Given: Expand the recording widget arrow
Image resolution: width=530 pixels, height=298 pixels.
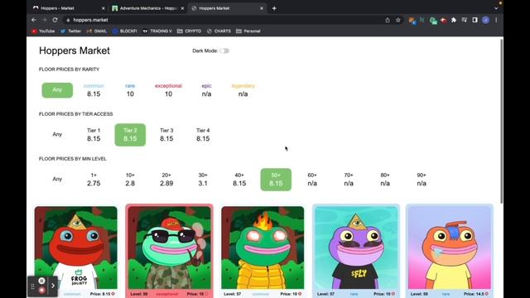Looking at the screenshot, I should point(53,286).
